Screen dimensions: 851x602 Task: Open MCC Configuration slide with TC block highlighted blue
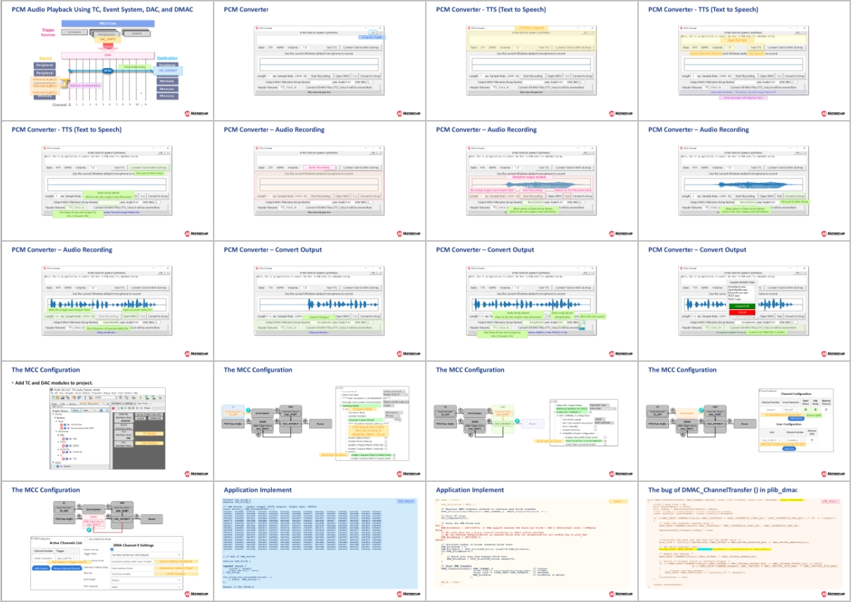tap(319, 421)
